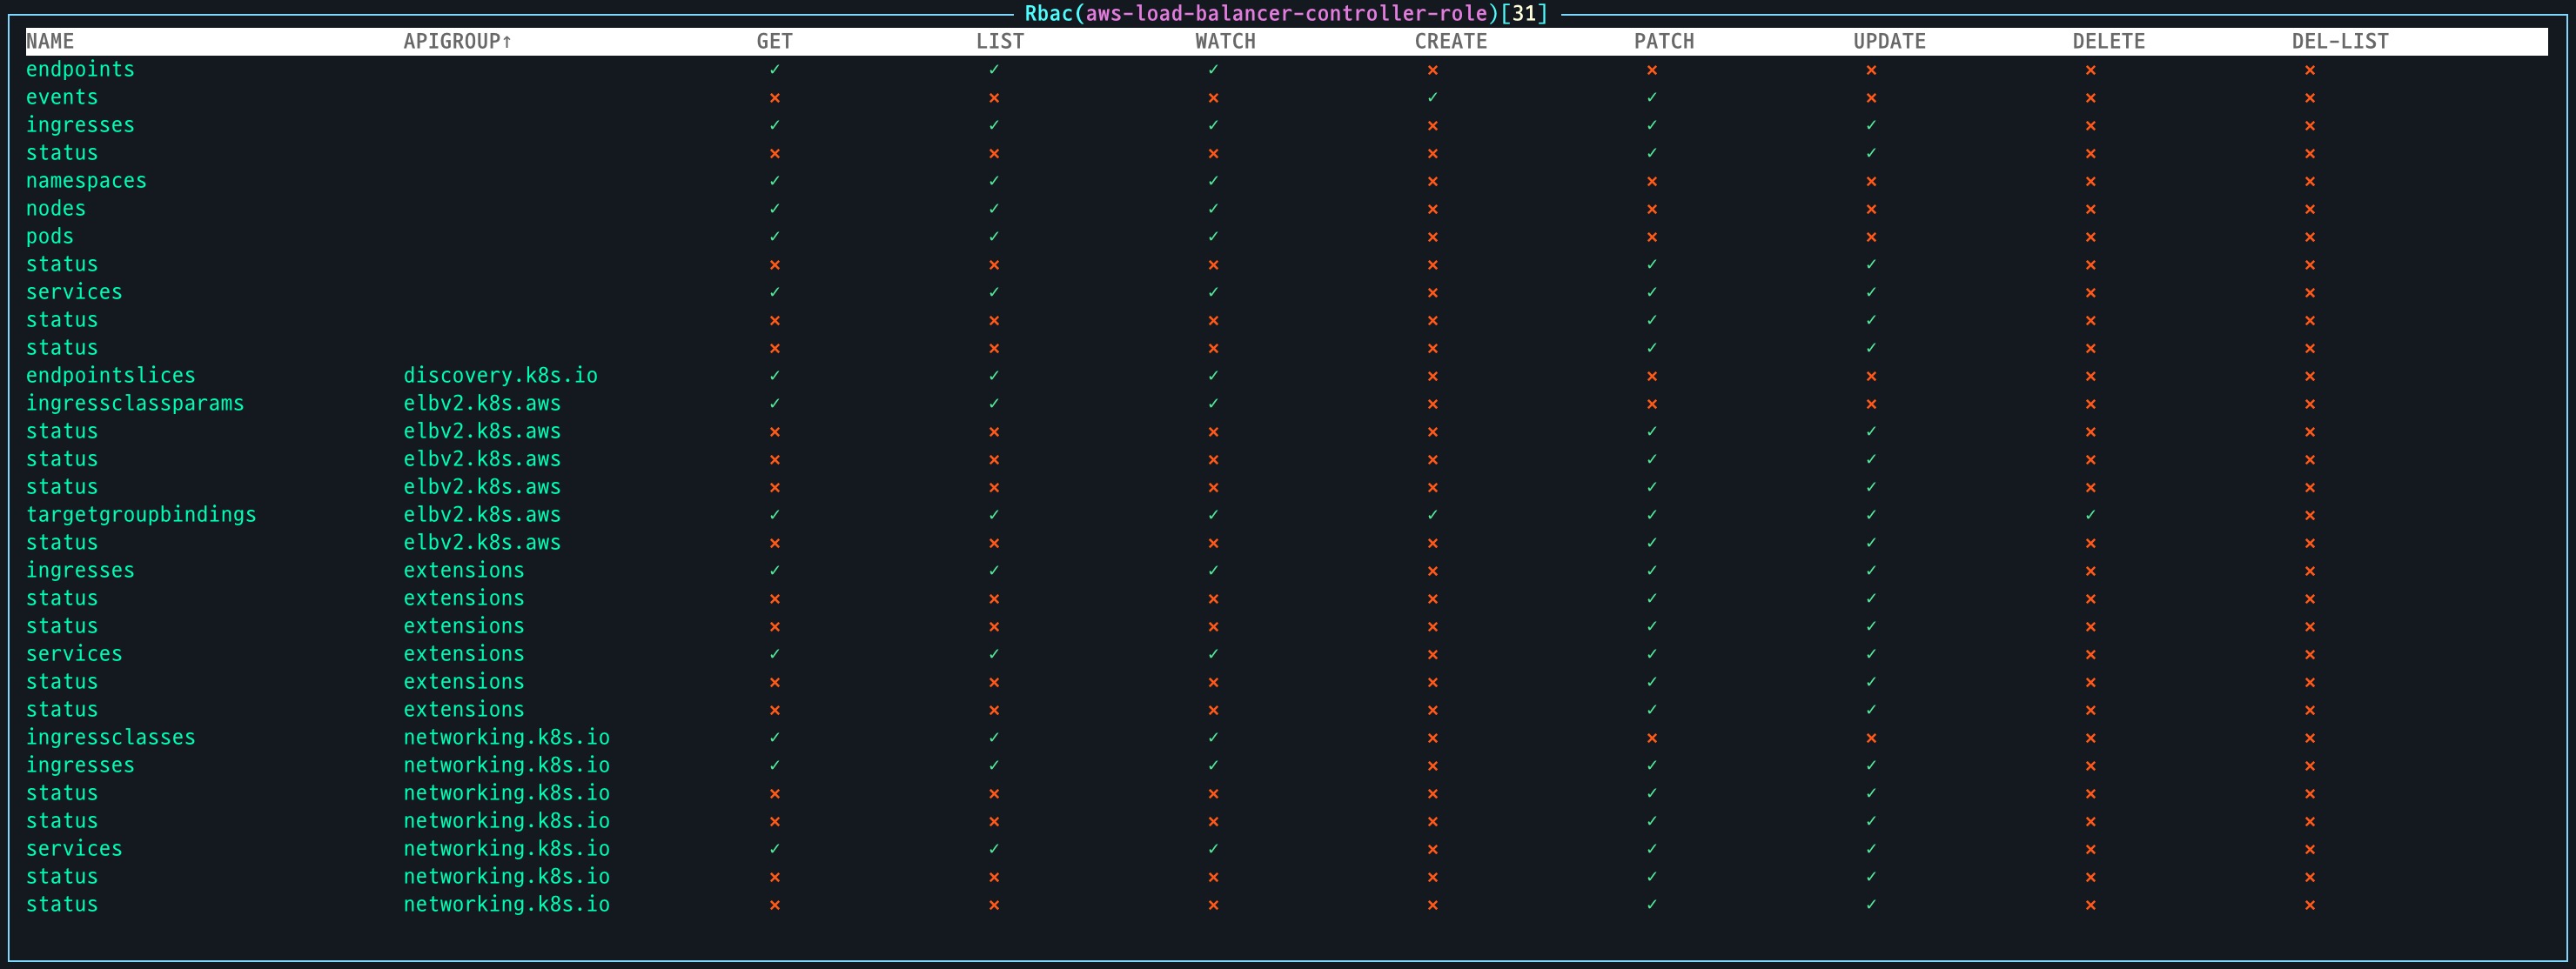Click the aws-load-balancer-controller-role title
Image resolution: width=2576 pixels, height=969 pixels.
click(x=1286, y=14)
